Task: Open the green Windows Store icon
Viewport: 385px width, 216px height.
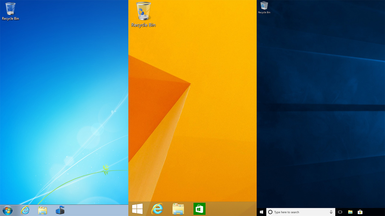Action: (x=199, y=208)
